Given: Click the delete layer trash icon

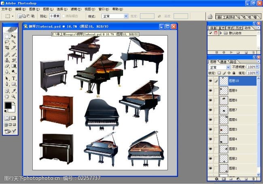Looking at the screenshot, I should [252, 179].
